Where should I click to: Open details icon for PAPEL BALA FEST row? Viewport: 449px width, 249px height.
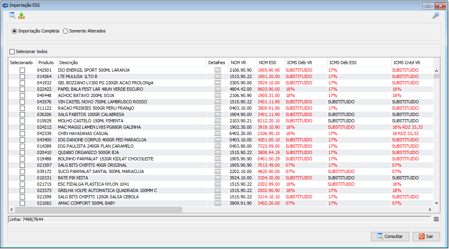click(218, 89)
